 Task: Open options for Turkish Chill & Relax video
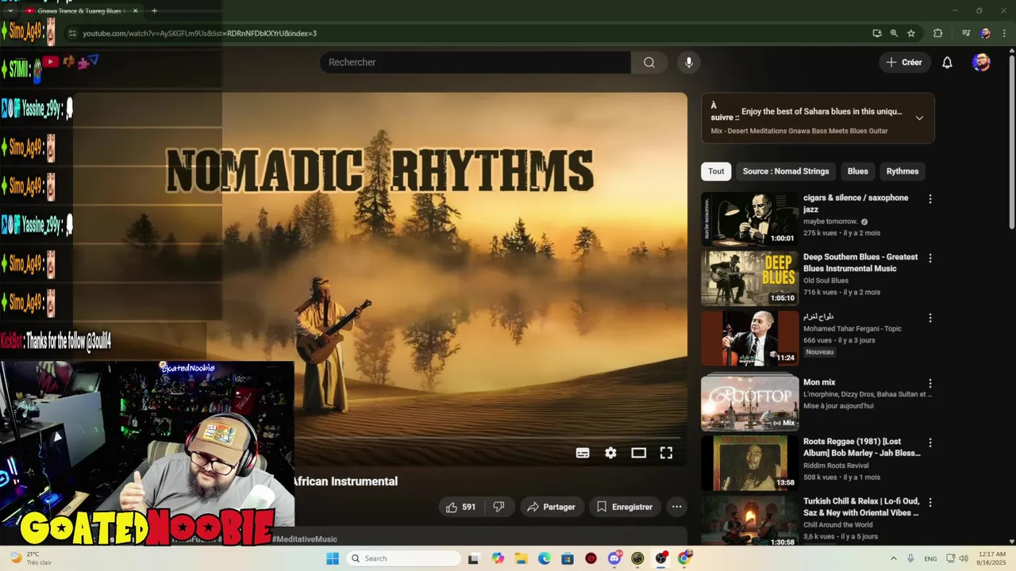[930, 502]
